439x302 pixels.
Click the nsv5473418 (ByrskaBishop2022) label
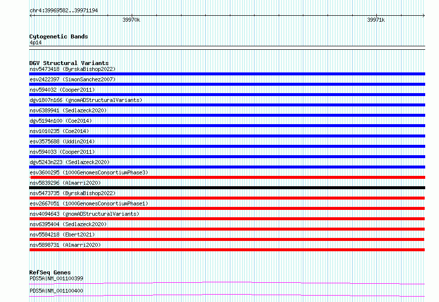pos(73,69)
